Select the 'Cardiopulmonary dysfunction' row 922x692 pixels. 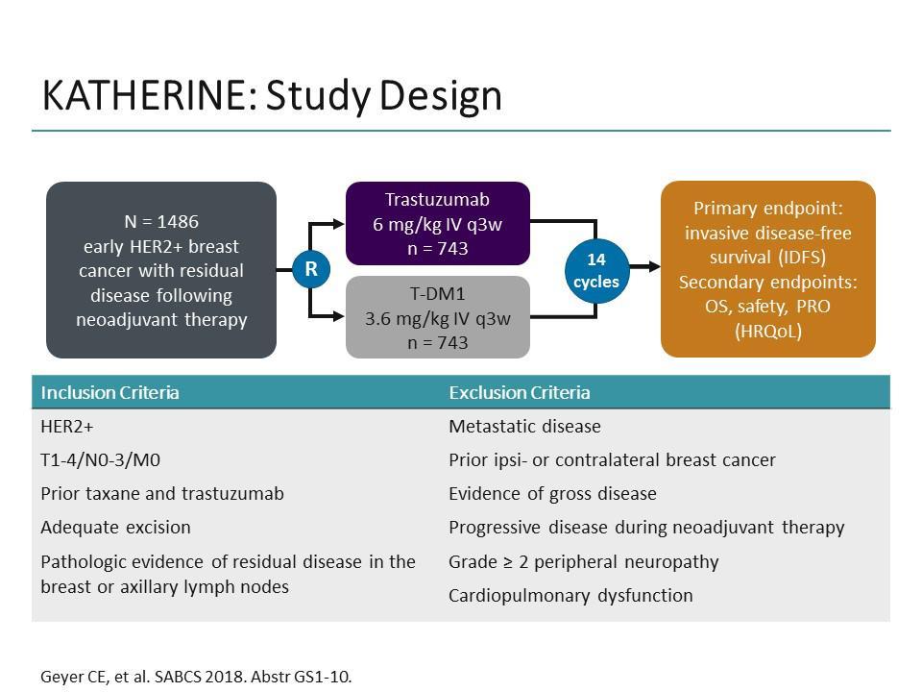tap(570, 596)
